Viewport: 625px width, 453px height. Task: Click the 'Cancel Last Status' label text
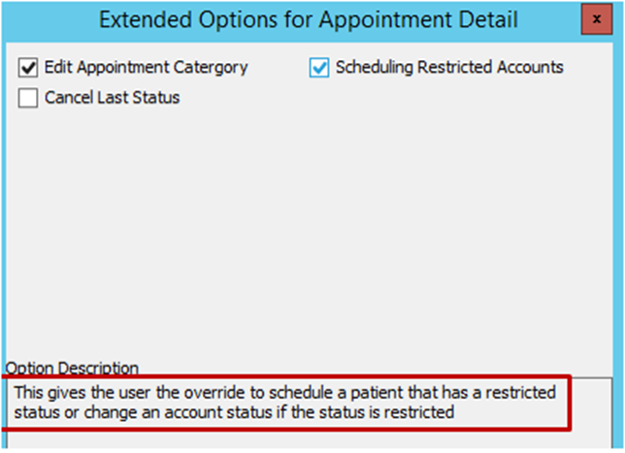[x=112, y=97]
